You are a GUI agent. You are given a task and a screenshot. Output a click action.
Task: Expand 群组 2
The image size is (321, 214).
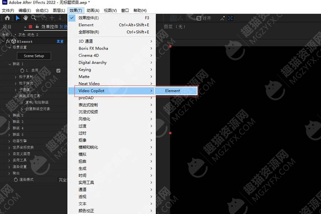pos(9,116)
